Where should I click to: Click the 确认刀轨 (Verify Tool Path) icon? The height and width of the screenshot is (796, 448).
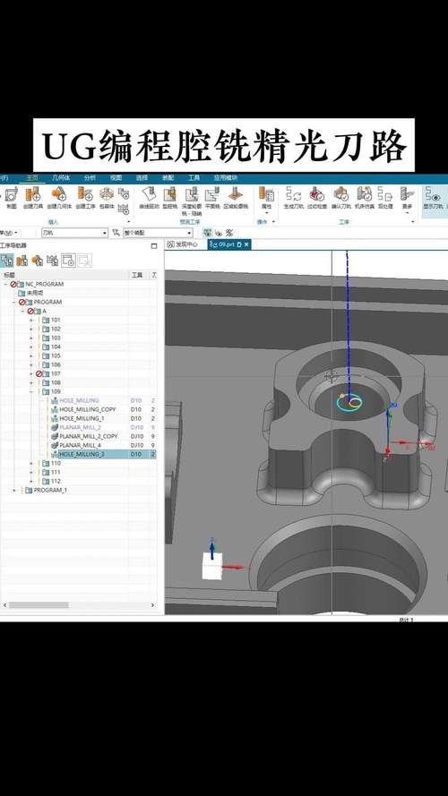pyautogui.click(x=340, y=194)
